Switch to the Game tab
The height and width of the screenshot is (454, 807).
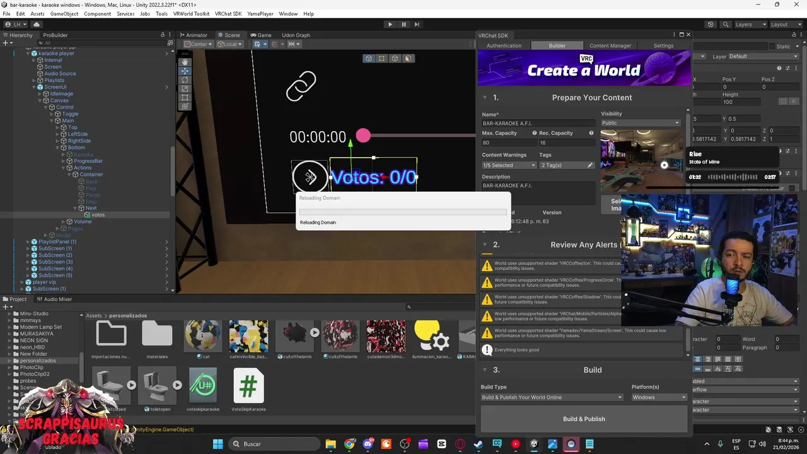[261, 35]
